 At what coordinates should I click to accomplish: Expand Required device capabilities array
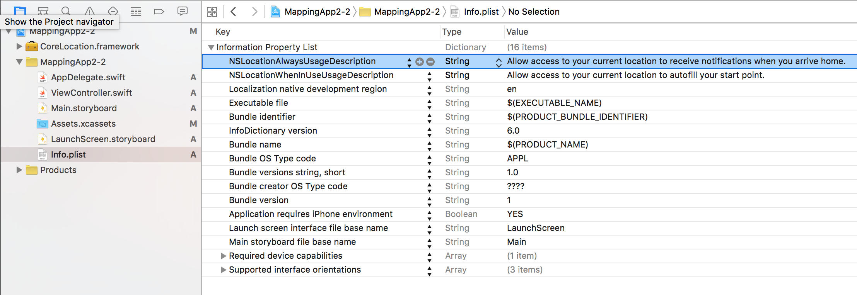(223, 256)
